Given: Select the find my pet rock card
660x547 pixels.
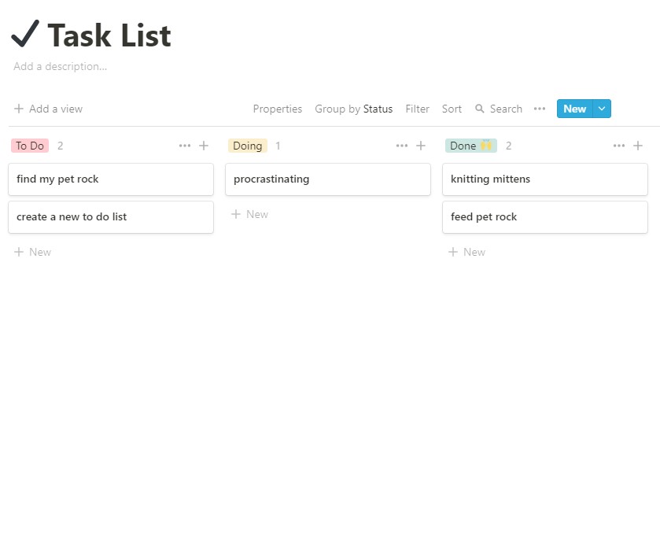Looking at the screenshot, I should [x=111, y=179].
